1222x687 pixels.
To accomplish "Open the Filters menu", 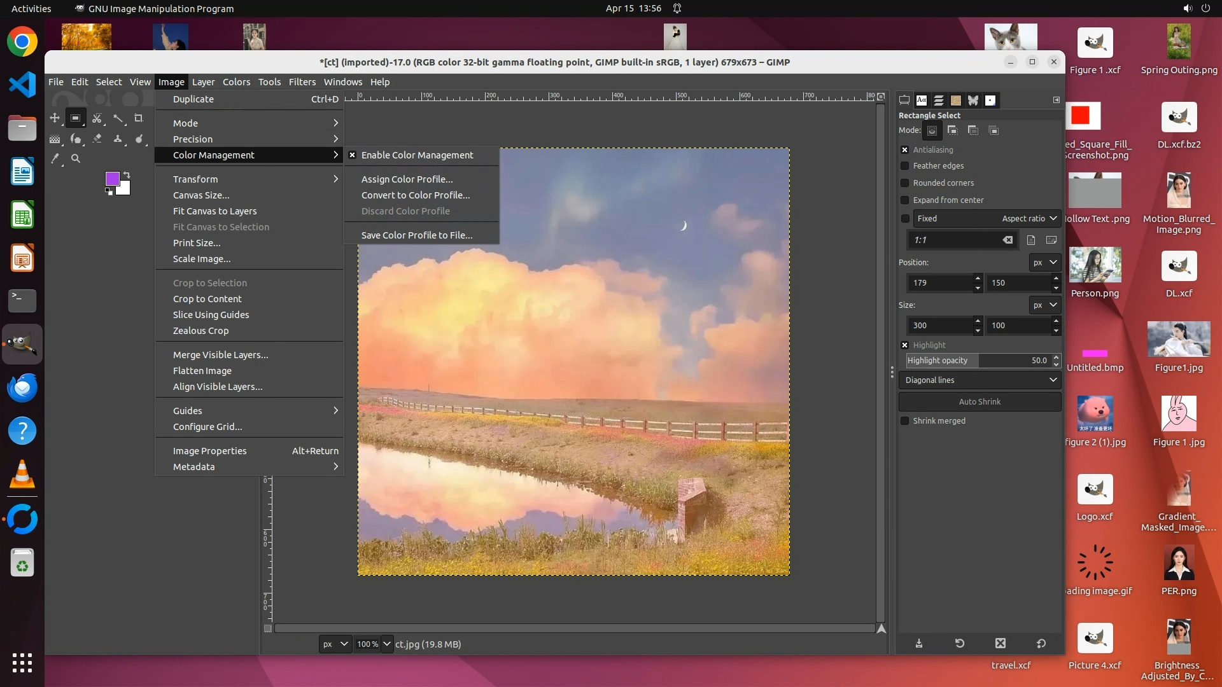I will (x=302, y=82).
